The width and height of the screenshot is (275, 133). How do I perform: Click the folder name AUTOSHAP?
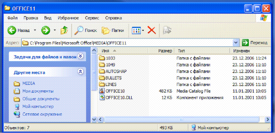click(x=116, y=71)
